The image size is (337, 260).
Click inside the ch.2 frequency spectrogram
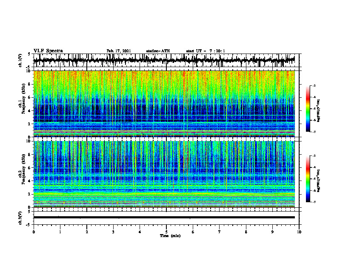click(x=164, y=174)
